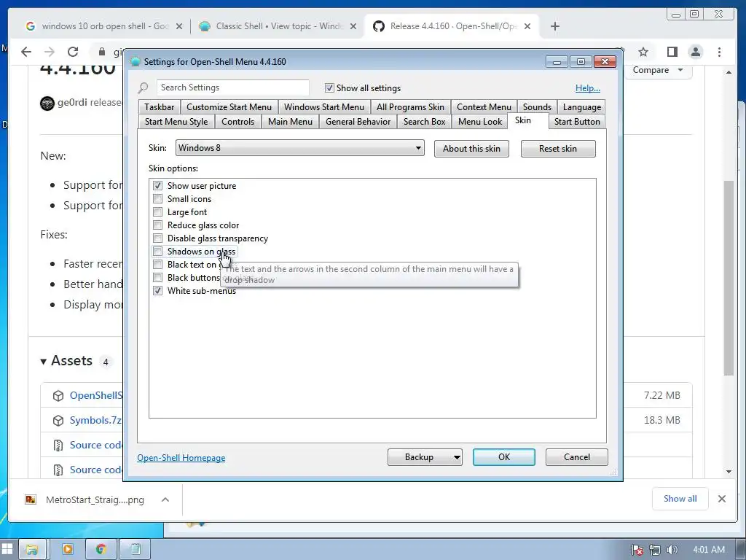Image resolution: width=746 pixels, height=560 pixels.
Task: Click the Reset skin button
Action: (558, 149)
